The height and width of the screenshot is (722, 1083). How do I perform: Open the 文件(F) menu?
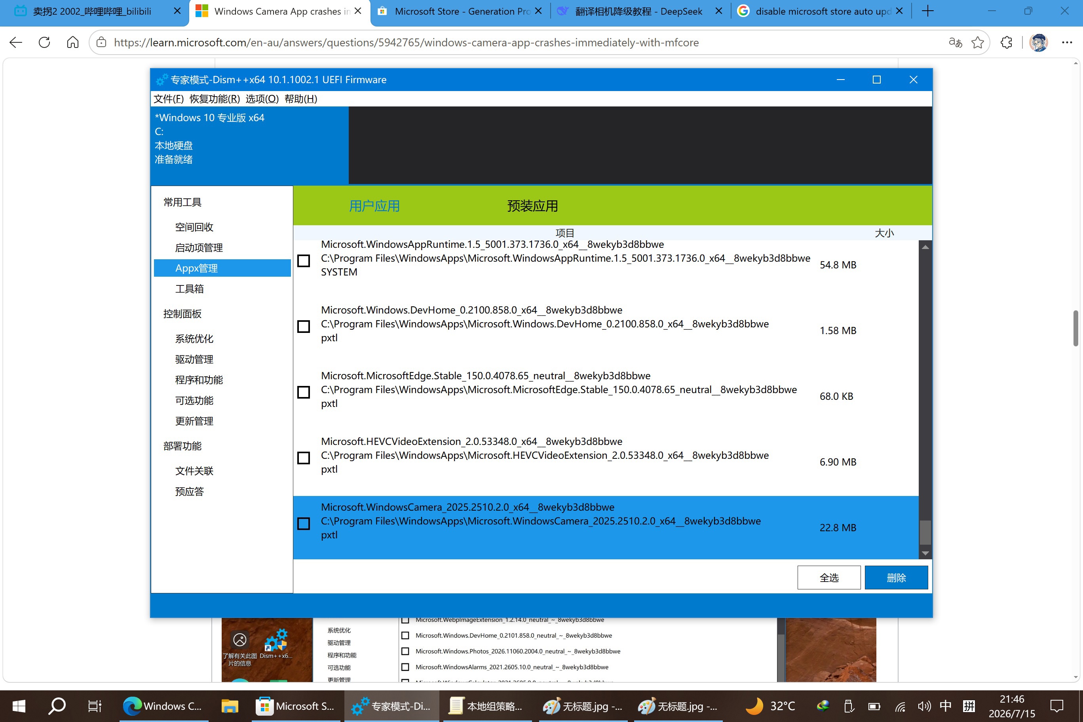(169, 99)
